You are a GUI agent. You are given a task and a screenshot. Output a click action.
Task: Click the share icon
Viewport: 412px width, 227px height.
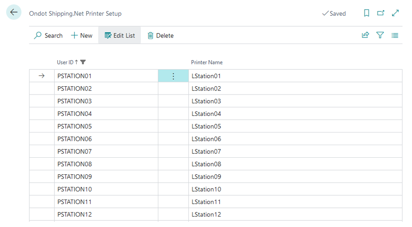tap(365, 36)
